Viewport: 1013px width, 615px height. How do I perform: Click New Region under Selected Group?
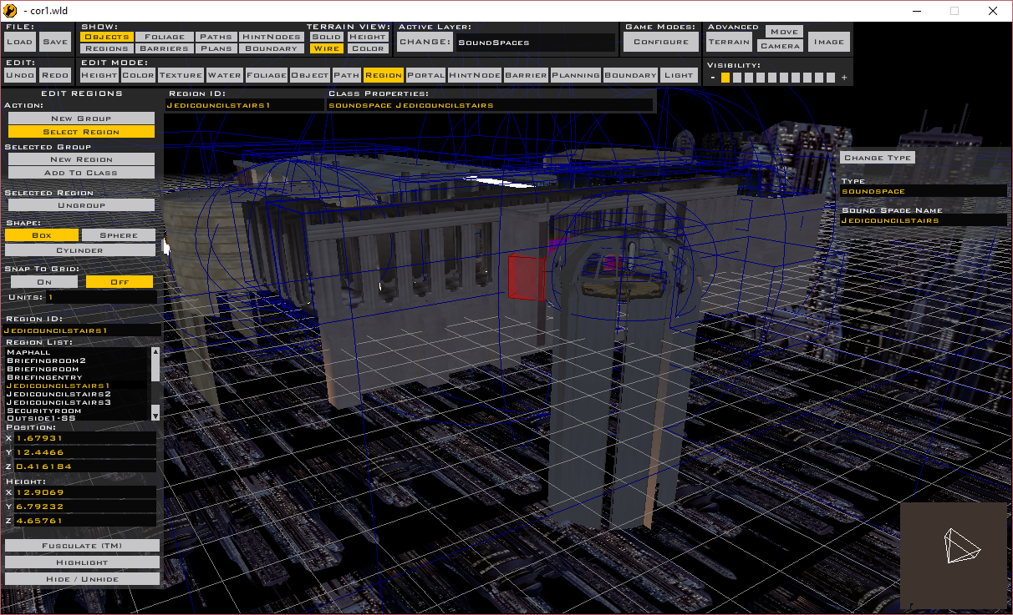coord(81,159)
